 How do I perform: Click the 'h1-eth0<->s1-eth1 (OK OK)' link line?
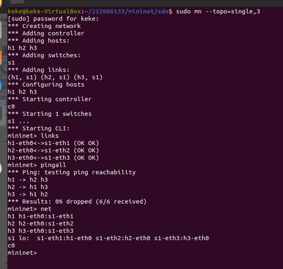53,143
